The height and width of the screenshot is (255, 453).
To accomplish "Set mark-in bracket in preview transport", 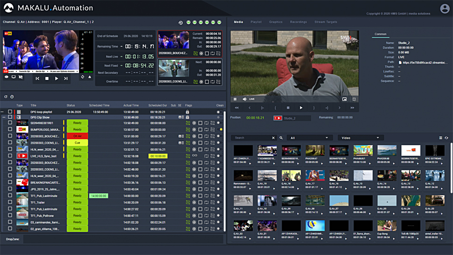I will (276, 108).
